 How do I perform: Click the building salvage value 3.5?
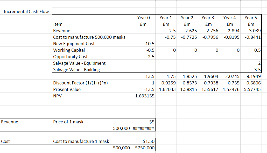tap(251, 70)
